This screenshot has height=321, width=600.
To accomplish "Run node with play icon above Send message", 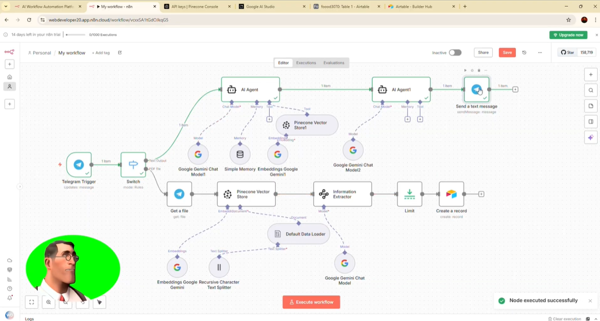I will (x=465, y=71).
